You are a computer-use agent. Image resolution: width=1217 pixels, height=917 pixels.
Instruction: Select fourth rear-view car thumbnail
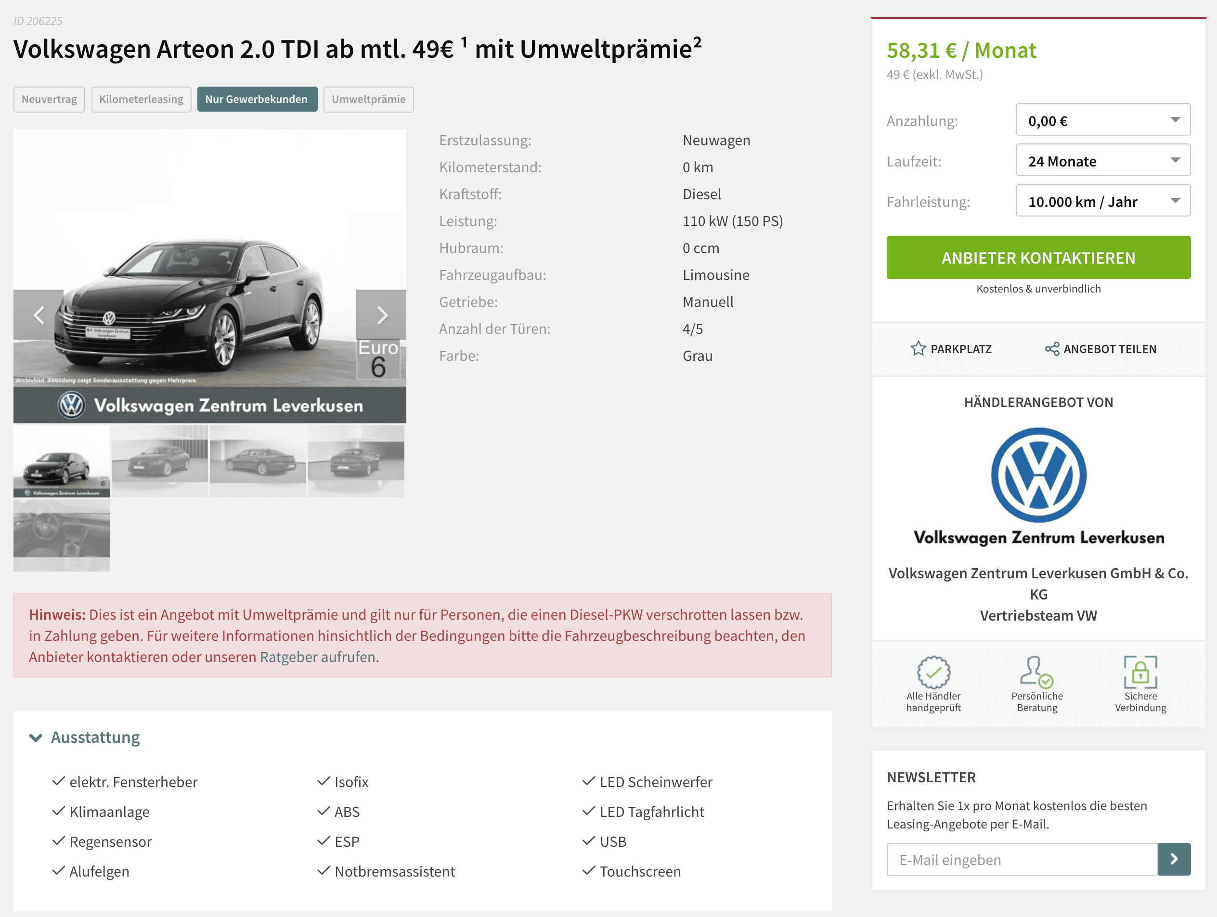[x=356, y=461]
